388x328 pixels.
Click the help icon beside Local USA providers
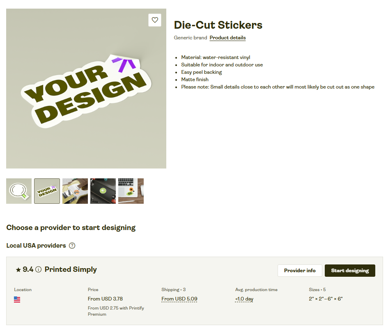(x=72, y=245)
